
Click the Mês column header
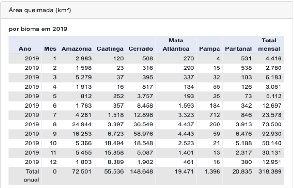point(50,49)
